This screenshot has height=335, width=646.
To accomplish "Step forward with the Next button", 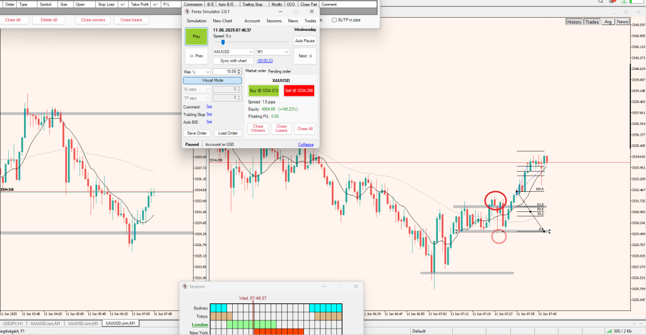I will pyautogui.click(x=305, y=56).
